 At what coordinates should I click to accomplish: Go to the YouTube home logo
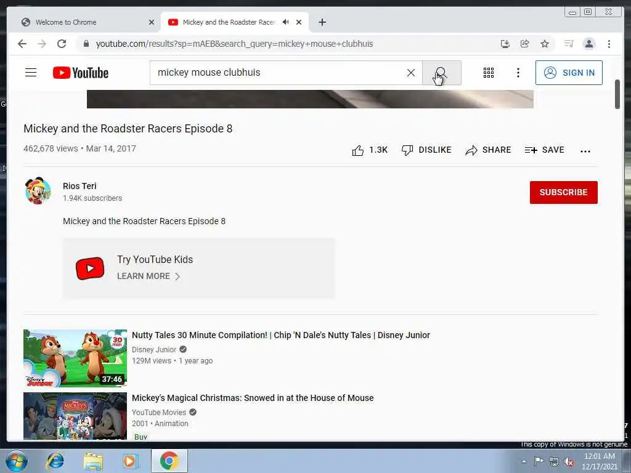coord(81,73)
